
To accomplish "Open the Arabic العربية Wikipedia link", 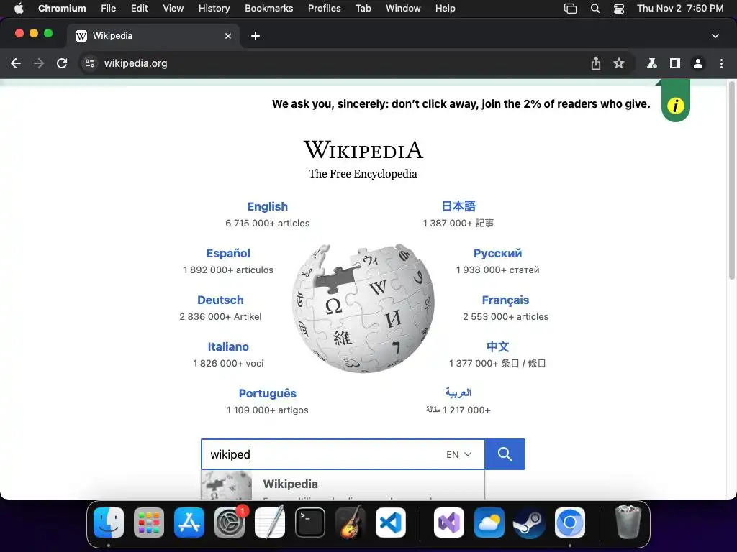I will 458,392.
